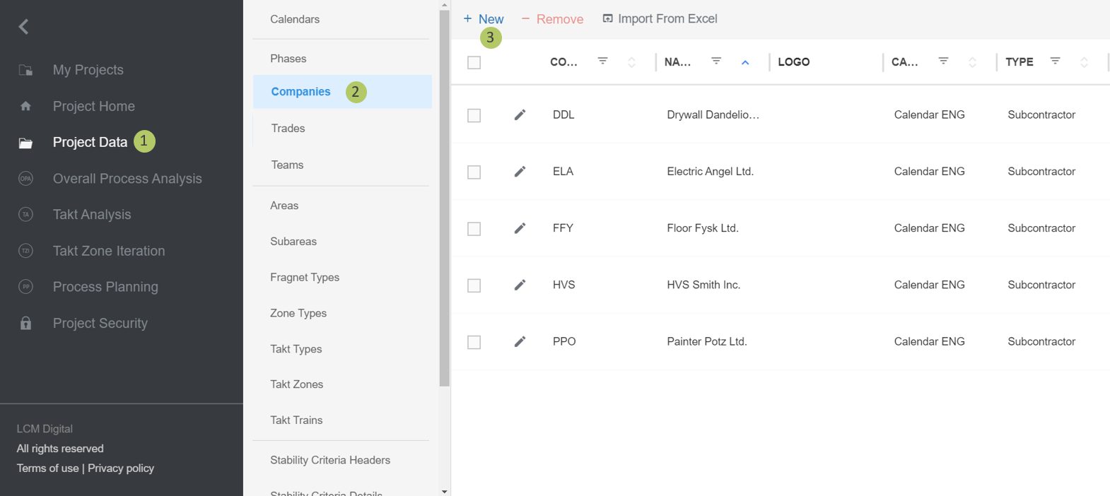Toggle sort order on Name column

tap(745, 62)
